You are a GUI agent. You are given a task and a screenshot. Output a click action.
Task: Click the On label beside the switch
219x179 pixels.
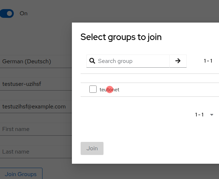pos(24,13)
